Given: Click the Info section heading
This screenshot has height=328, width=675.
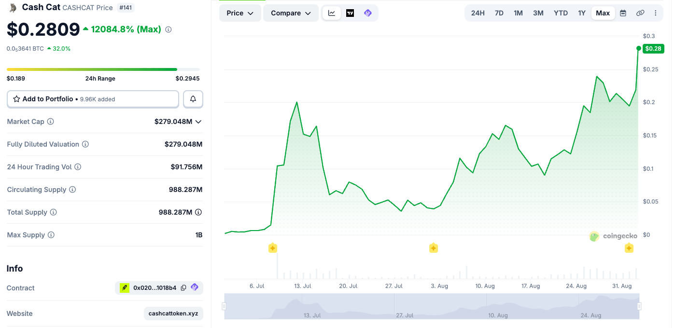Looking at the screenshot, I should pos(15,268).
